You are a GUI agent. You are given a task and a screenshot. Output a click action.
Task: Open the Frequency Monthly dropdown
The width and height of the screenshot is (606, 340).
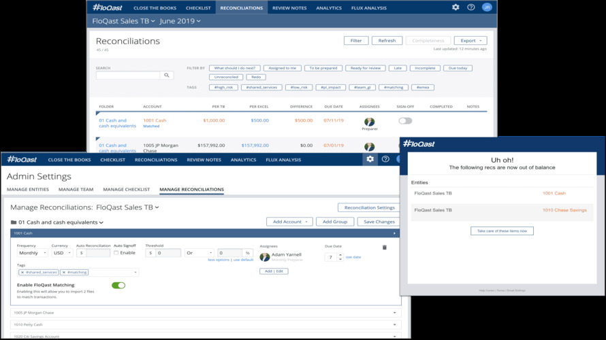pos(32,253)
